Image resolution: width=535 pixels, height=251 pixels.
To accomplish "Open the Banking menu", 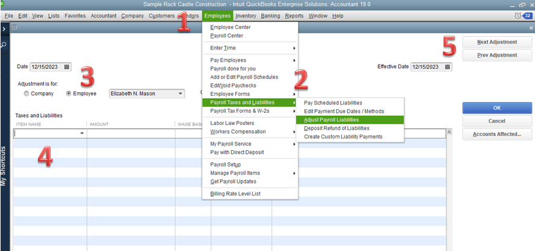I will (x=271, y=16).
